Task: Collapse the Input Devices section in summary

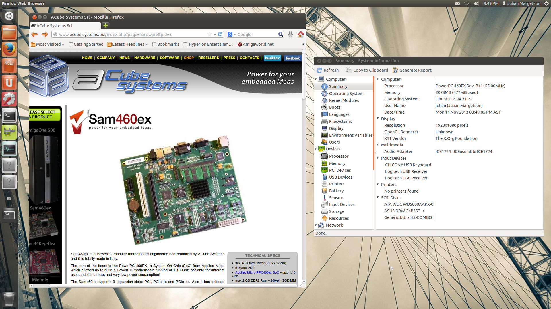Action: (378, 158)
